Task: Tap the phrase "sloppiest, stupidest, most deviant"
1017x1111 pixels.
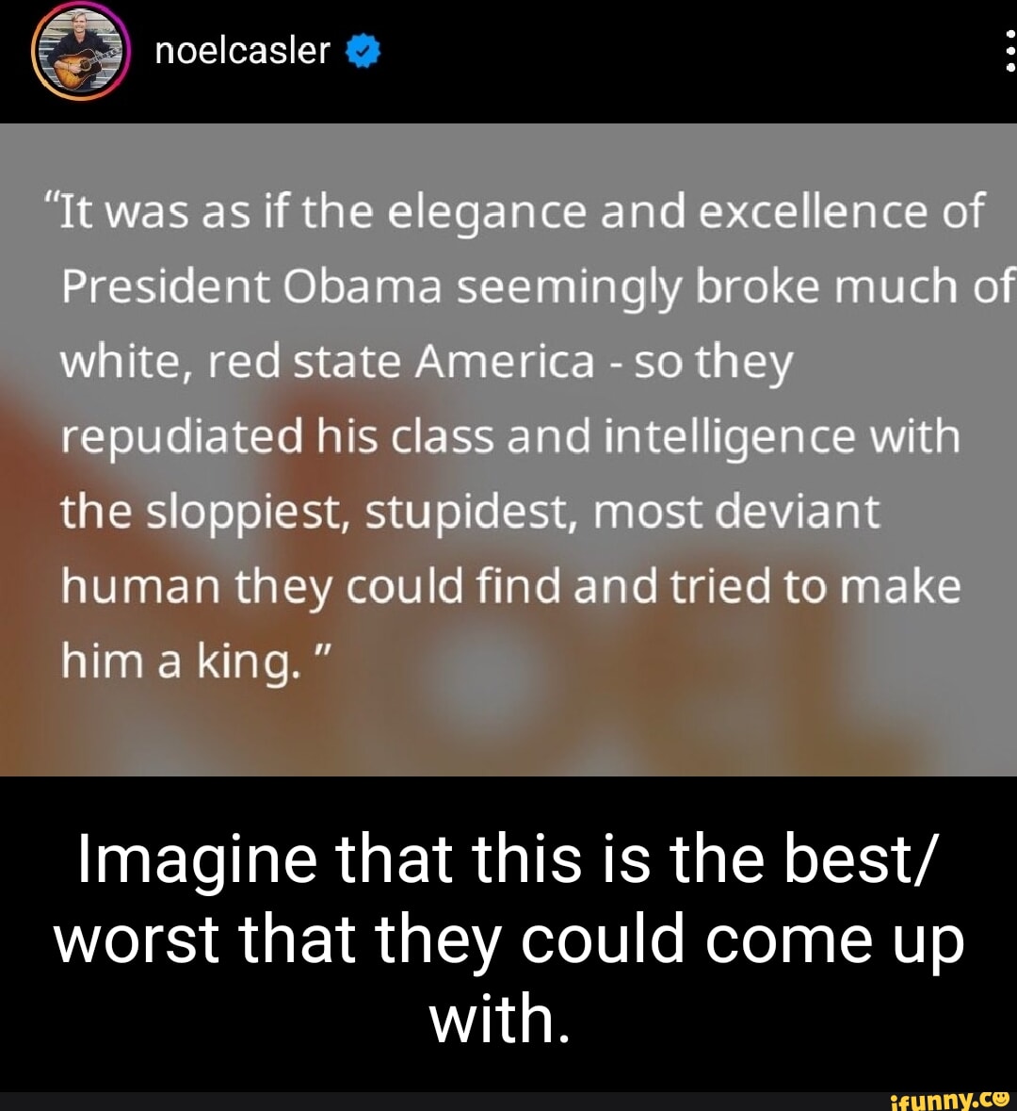Action: [514, 511]
